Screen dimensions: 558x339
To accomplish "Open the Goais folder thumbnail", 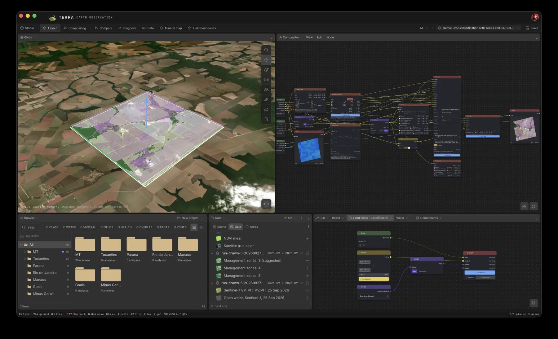I will pyautogui.click(x=85, y=274).
